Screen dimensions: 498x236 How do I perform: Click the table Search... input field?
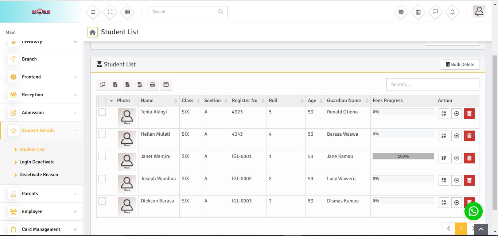[432, 84]
